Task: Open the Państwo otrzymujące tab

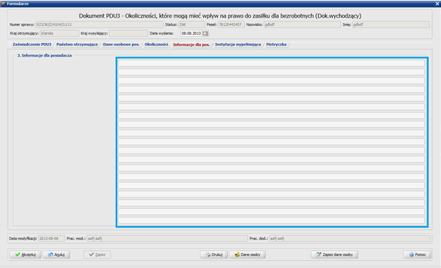Action: [77, 44]
